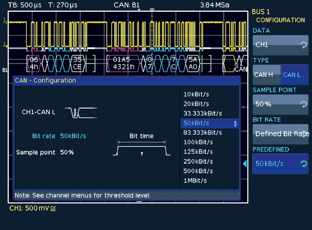
Task: Click the rotary knob icon on CH1 softkey
Action: point(304,45)
